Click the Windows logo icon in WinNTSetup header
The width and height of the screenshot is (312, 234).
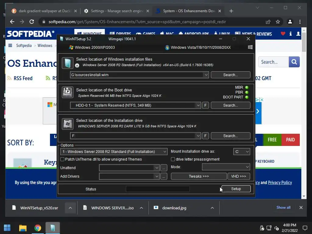(250, 47)
